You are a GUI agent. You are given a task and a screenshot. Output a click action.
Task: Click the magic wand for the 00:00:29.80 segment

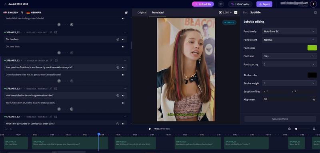pyautogui.click(x=51, y=60)
